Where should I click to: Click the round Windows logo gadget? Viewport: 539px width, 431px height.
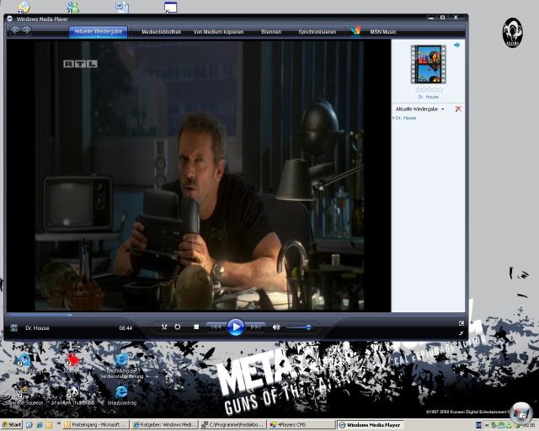click(x=520, y=412)
